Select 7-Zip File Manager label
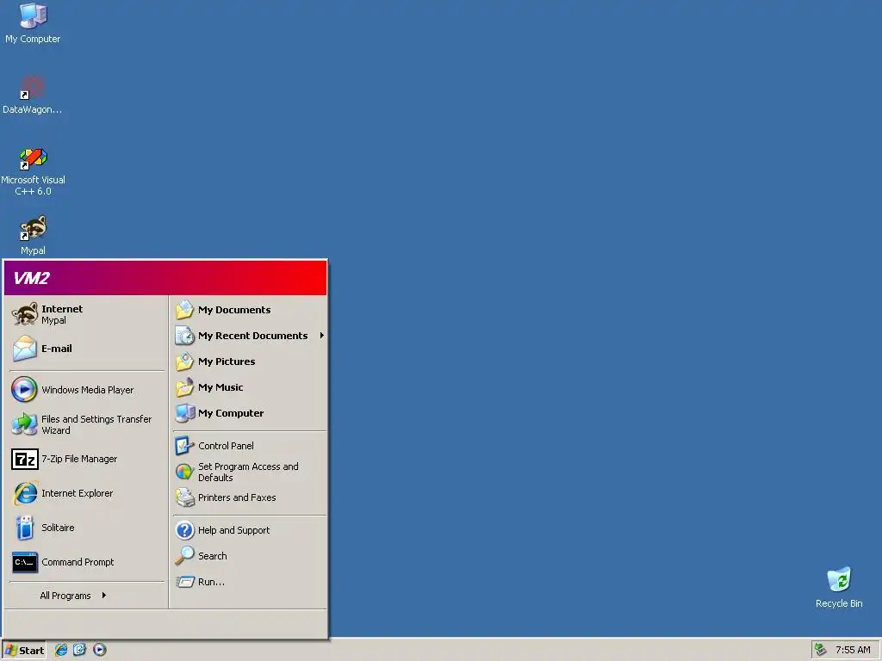This screenshot has width=882, height=661. coord(79,460)
